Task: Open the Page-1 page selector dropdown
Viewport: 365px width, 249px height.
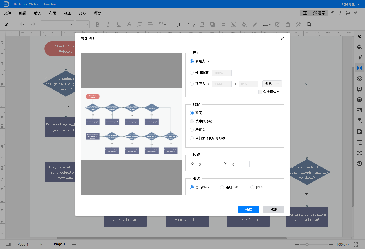Action: click(x=30, y=244)
